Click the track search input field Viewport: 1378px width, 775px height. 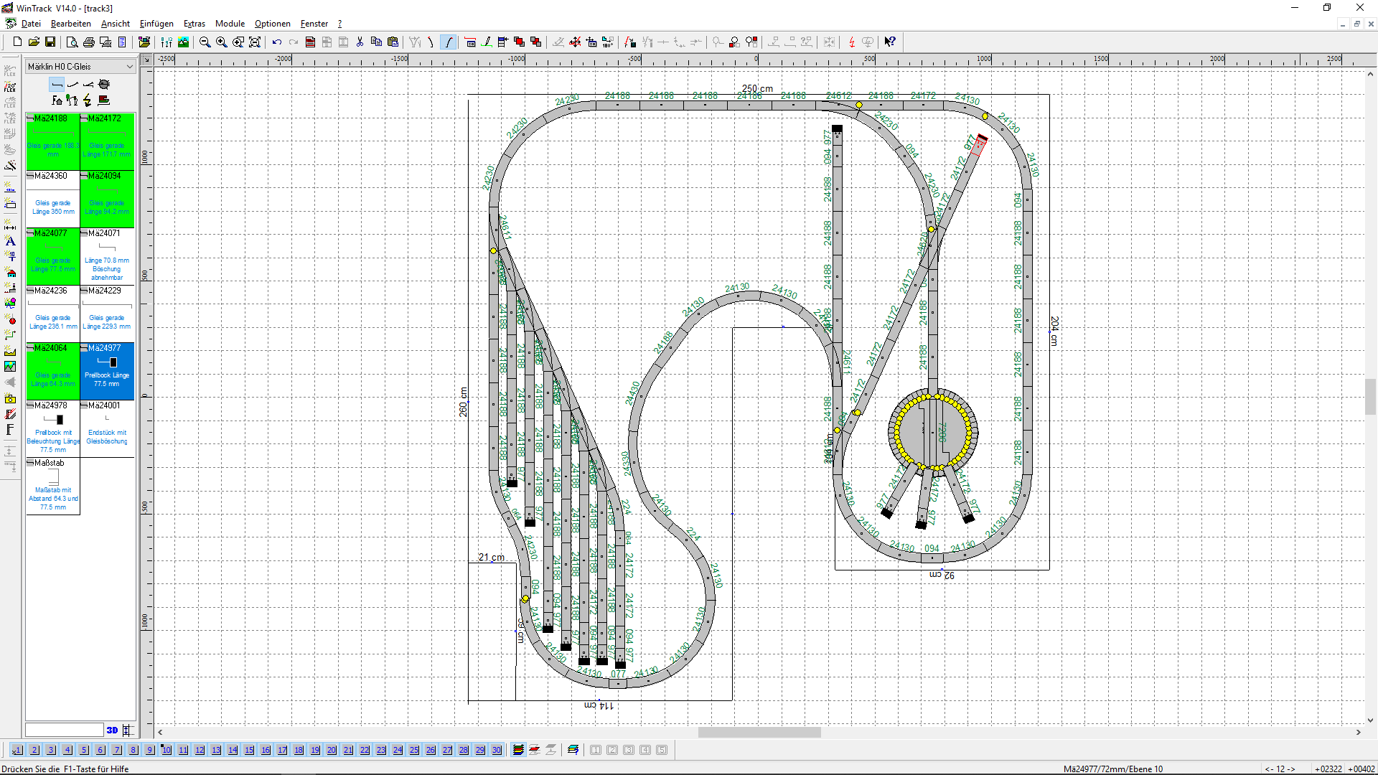65,730
